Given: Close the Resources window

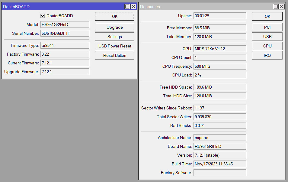Looking at the screenshot, I should pyautogui.click(x=282, y=7).
